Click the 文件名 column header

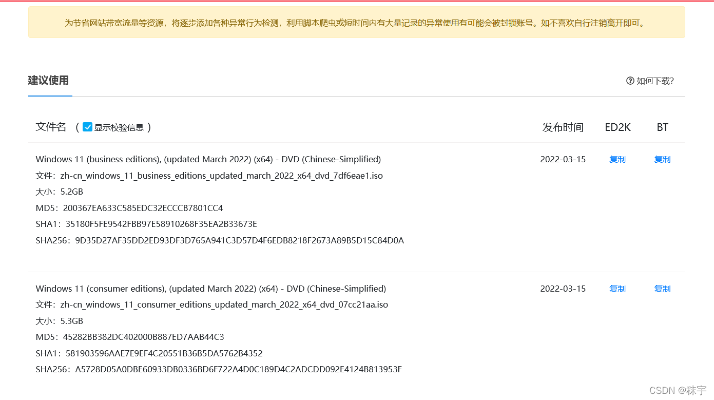click(51, 127)
